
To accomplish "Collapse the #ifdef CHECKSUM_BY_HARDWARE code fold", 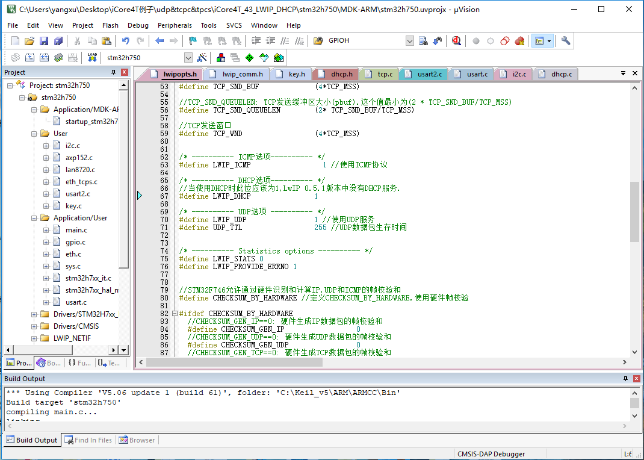I will tap(175, 314).
